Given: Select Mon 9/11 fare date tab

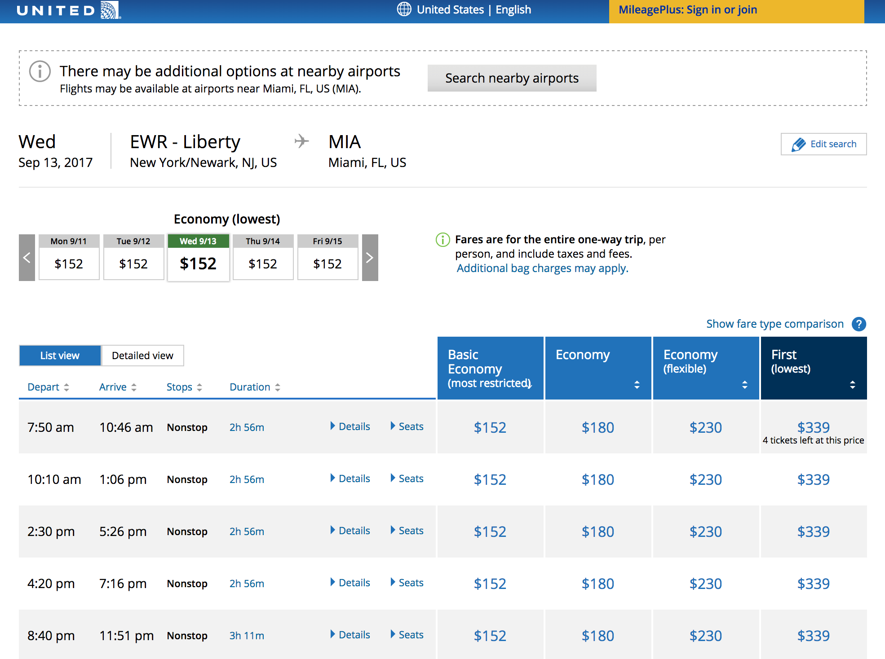Looking at the screenshot, I should [x=69, y=257].
